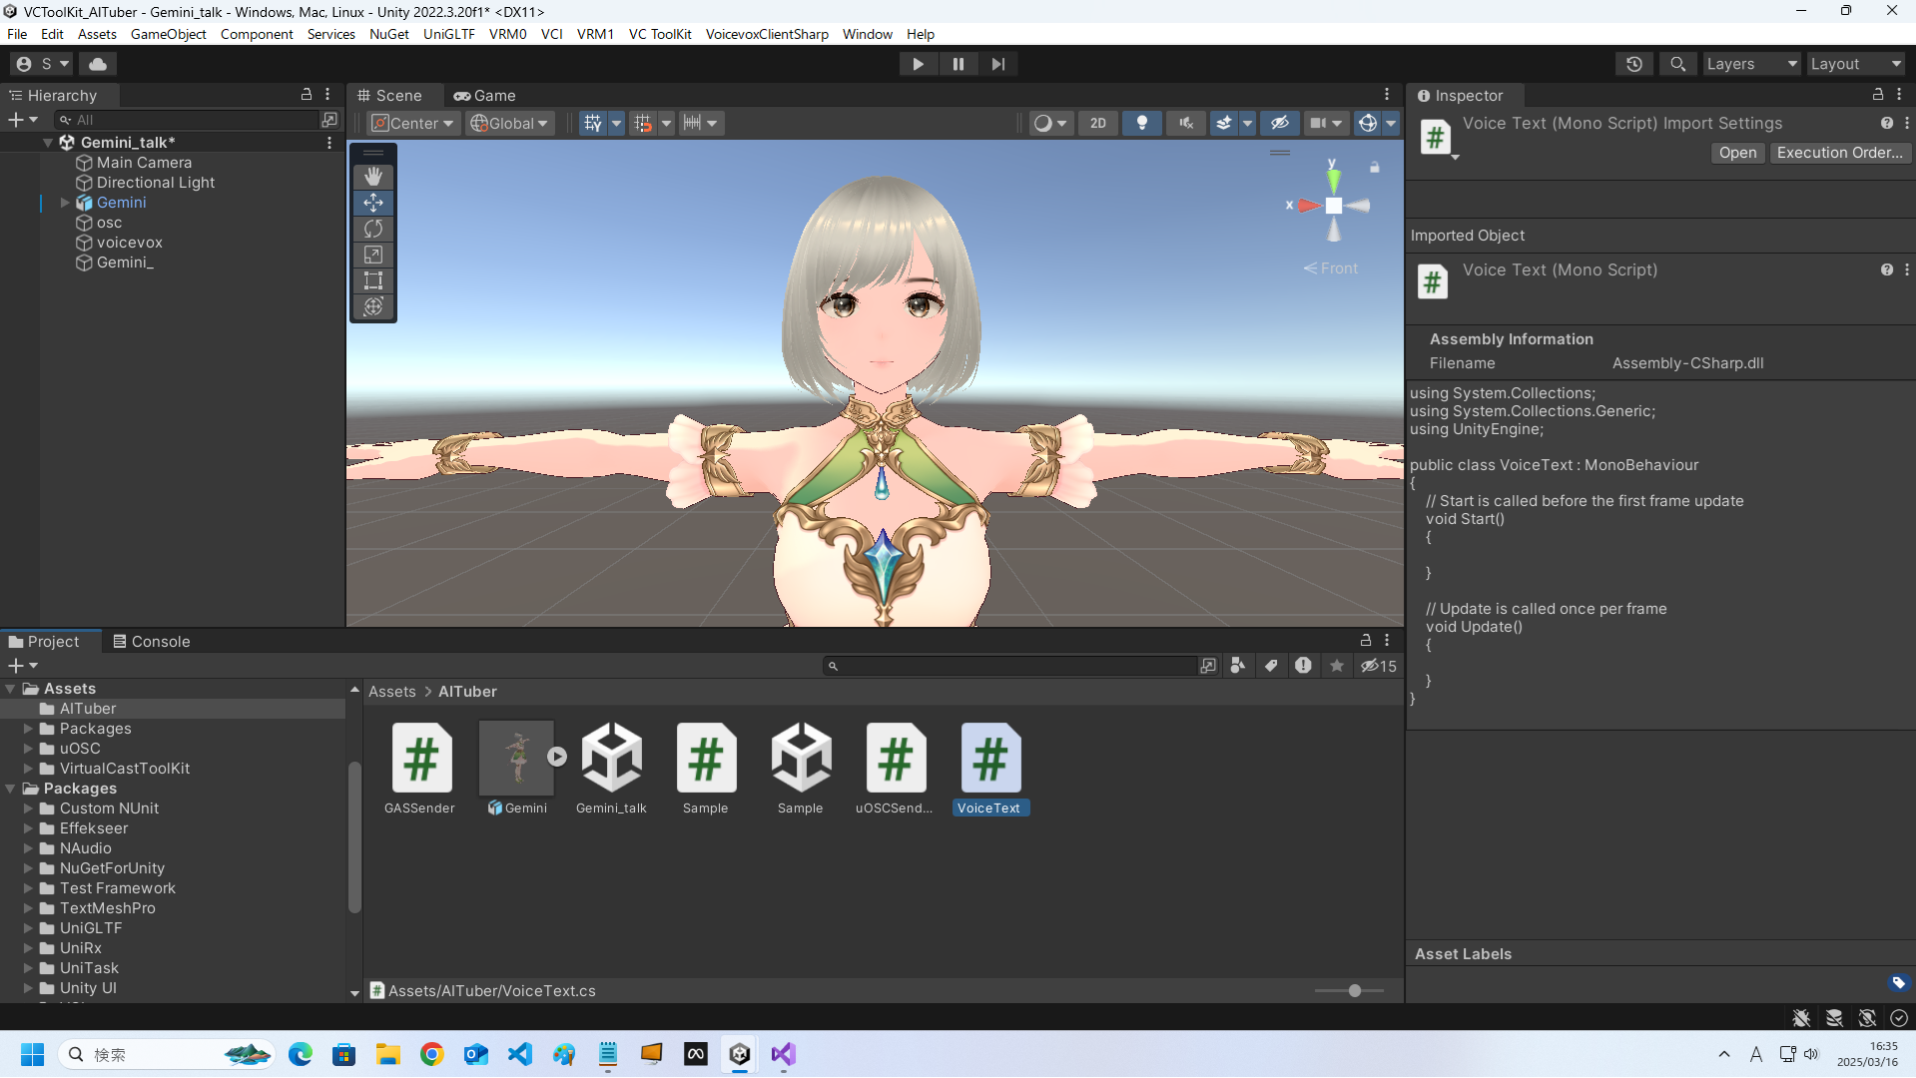Screen dimensions: 1916x1078
Task: Open Unity global search icon
Action: click(1678, 64)
